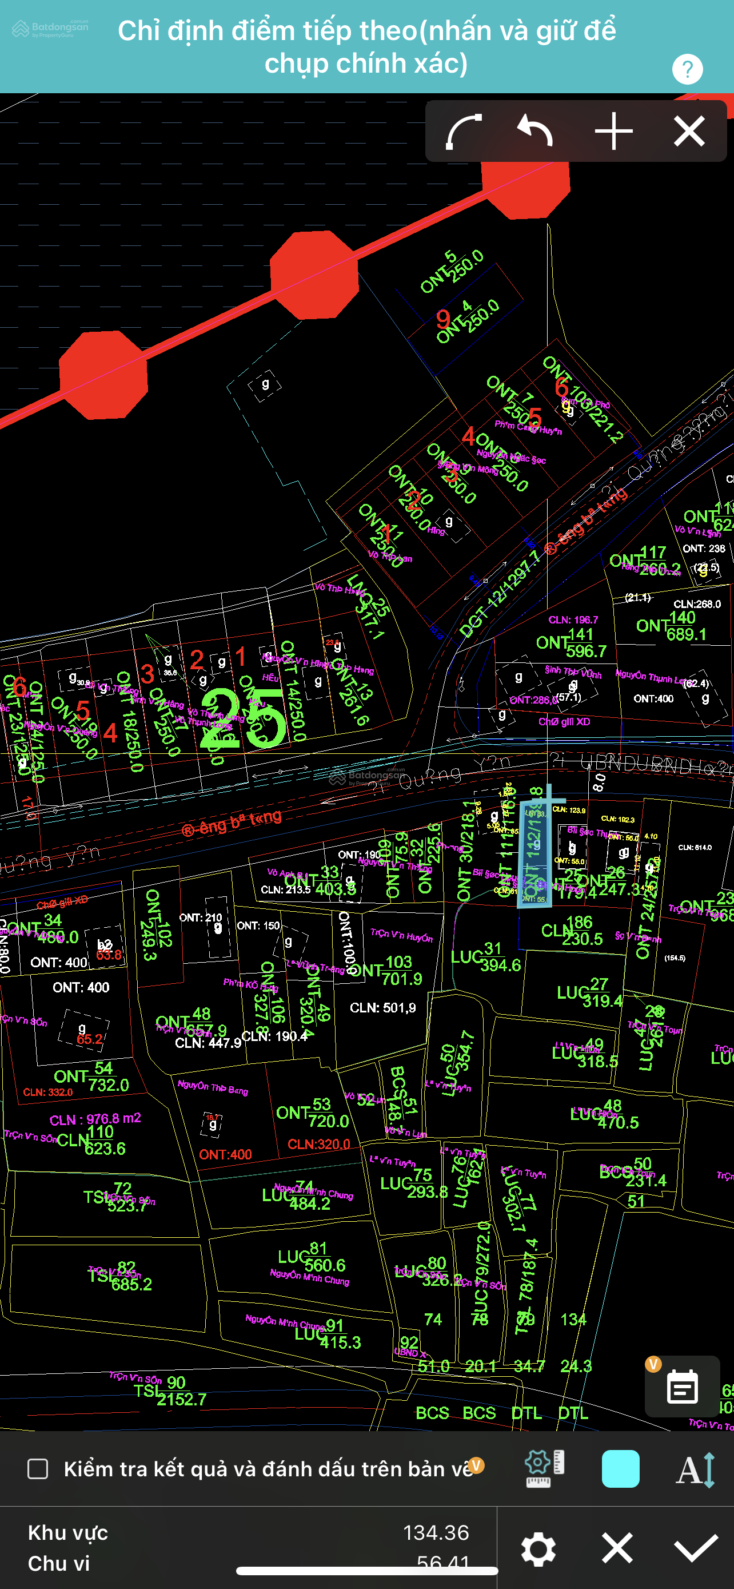Tap the plus icon in the toolbar
Screen dimensions: 734x1589
click(613, 132)
